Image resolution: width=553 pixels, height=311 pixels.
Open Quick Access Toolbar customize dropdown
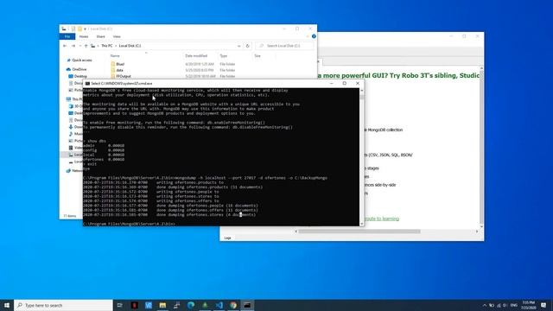coord(85,29)
